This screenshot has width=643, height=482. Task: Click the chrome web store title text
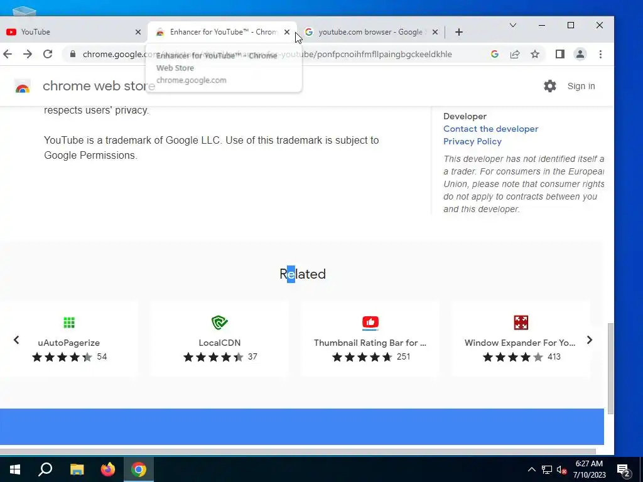point(99,86)
